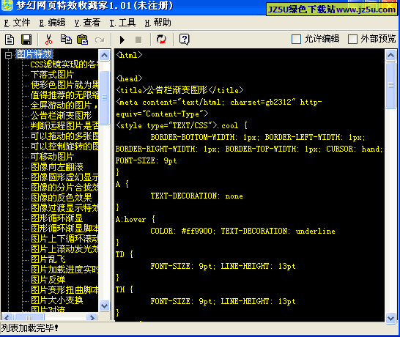Select tree item starting with 判断远程图片是否
The height and width of the screenshot is (337, 400).
tap(64, 126)
